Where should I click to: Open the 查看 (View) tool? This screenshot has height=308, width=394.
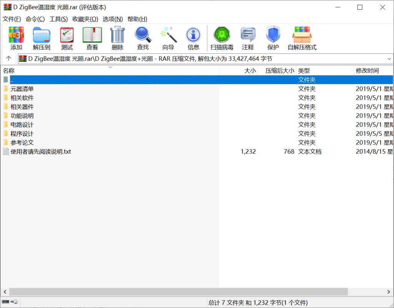click(x=92, y=38)
